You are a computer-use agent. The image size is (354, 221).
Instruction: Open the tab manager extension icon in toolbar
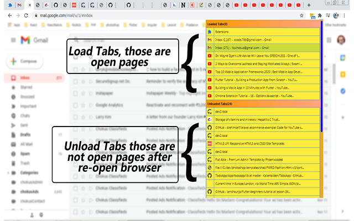click(312, 16)
